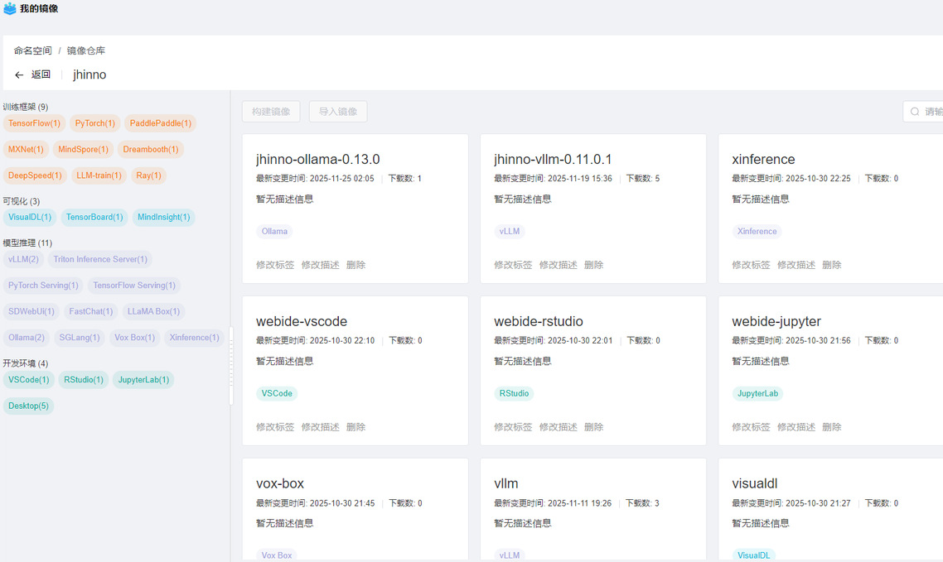This screenshot has height=562, width=943.
Task: Toggle the TensorFlow(1) filter tag
Action: click(34, 123)
